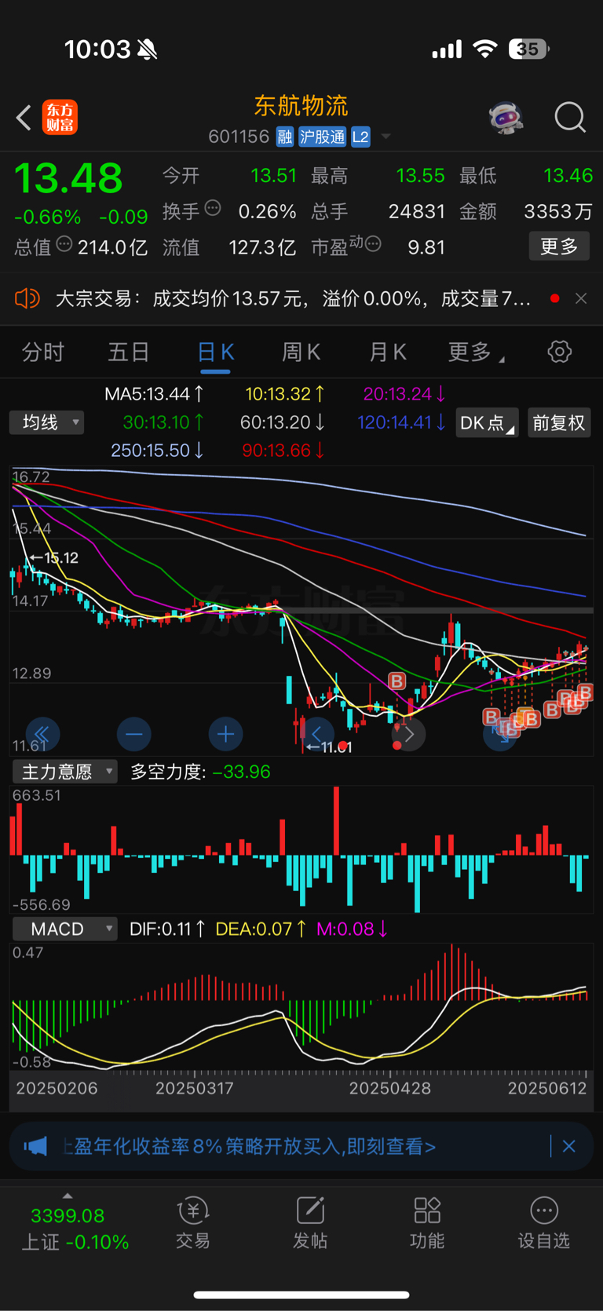The height and width of the screenshot is (1311, 603).
Task: Open chart settings gear icon
Action: point(560,352)
